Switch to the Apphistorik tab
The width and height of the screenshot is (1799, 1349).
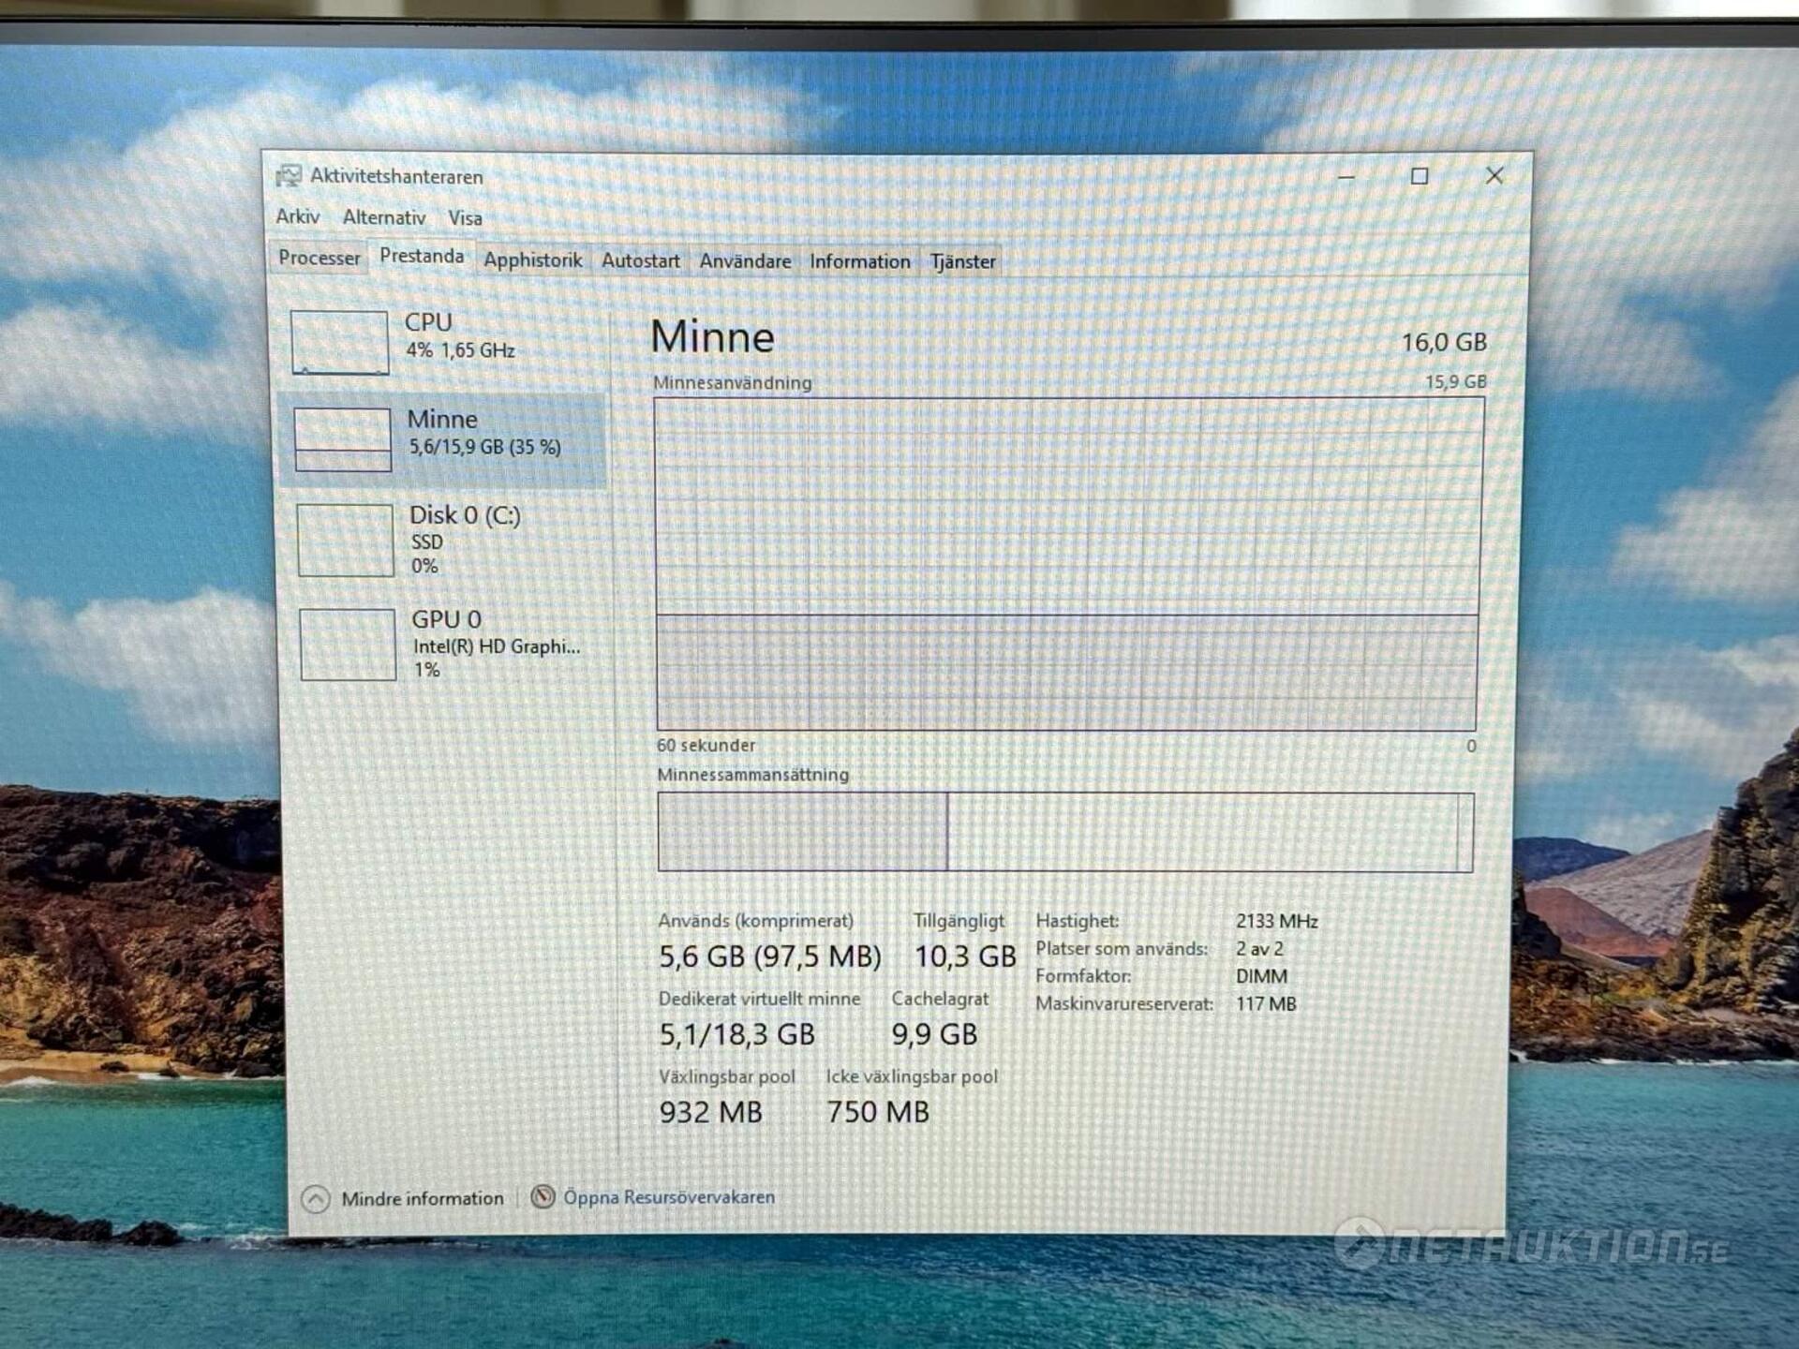click(x=533, y=260)
